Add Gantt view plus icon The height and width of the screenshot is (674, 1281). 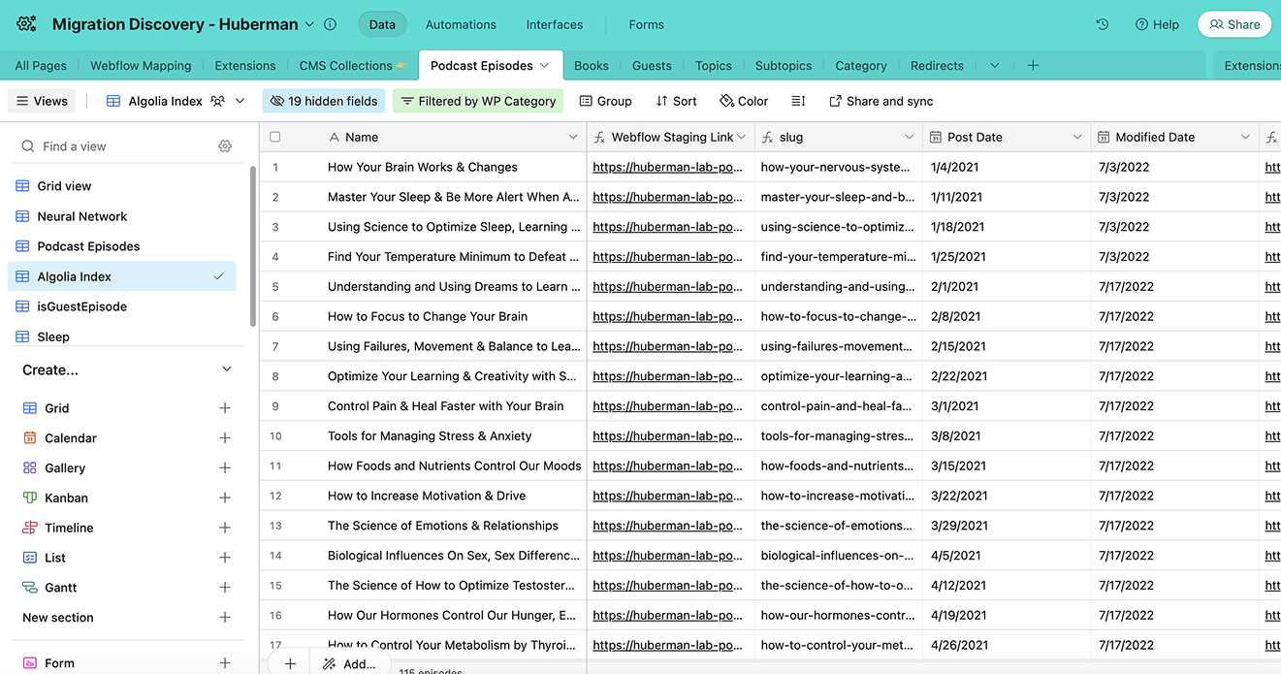click(225, 588)
